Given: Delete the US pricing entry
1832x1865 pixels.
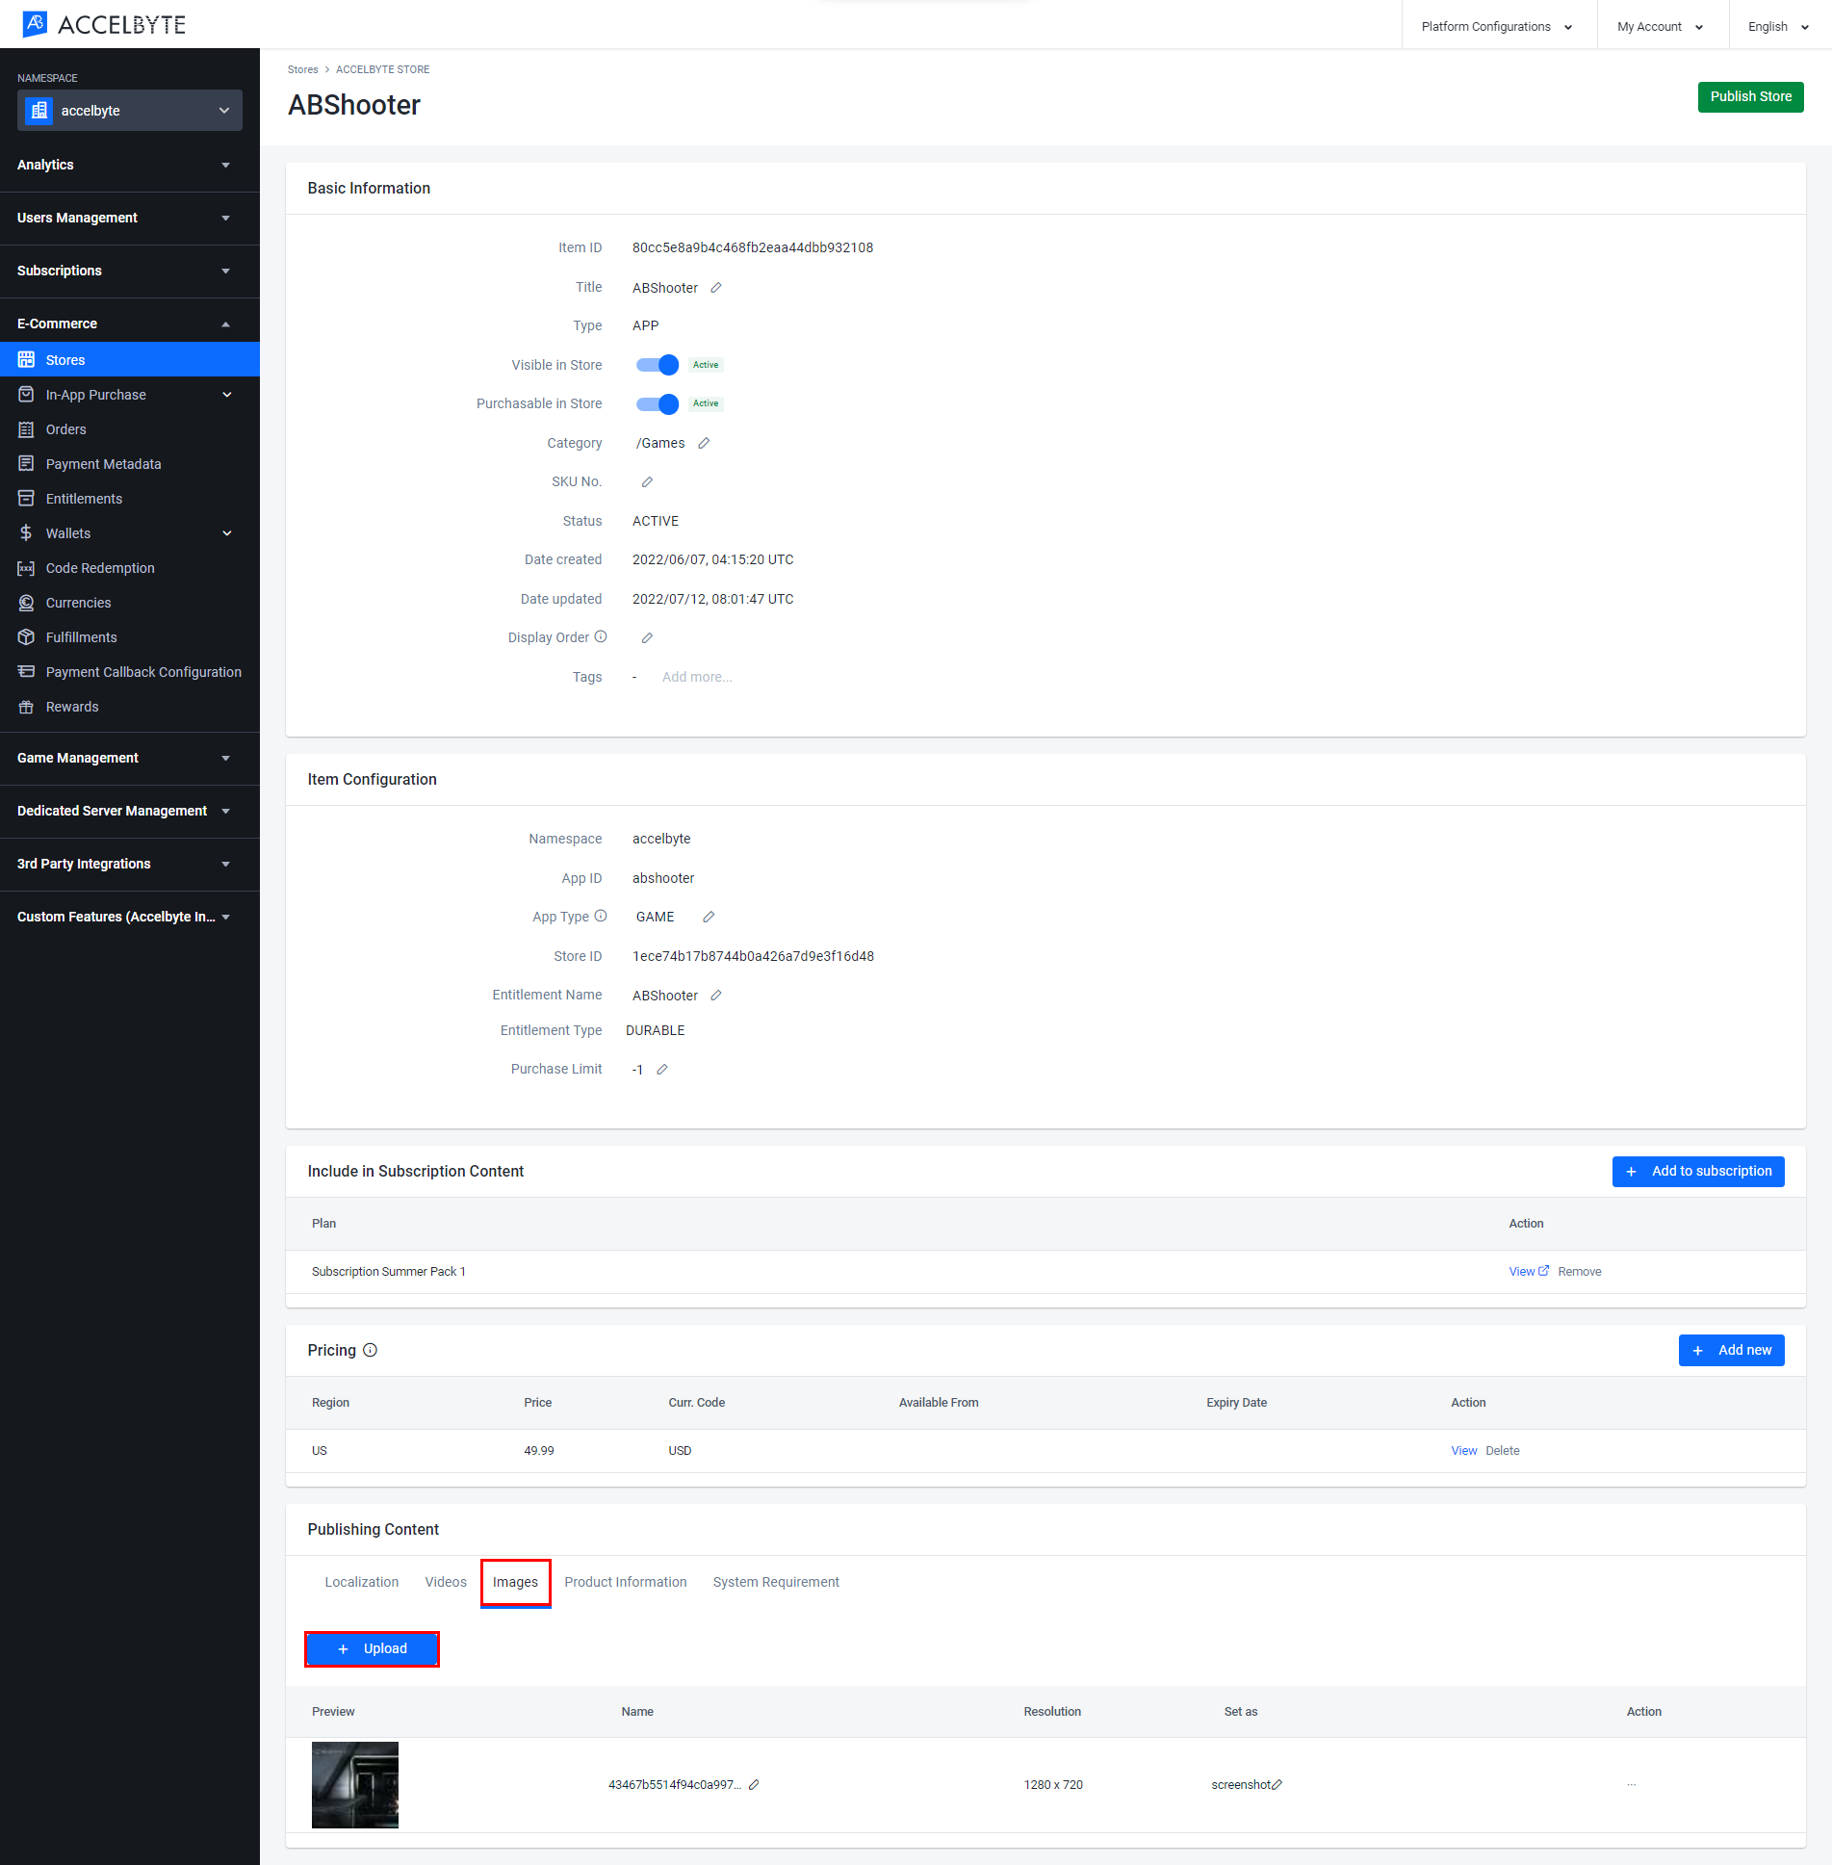Looking at the screenshot, I should coord(1503,1450).
